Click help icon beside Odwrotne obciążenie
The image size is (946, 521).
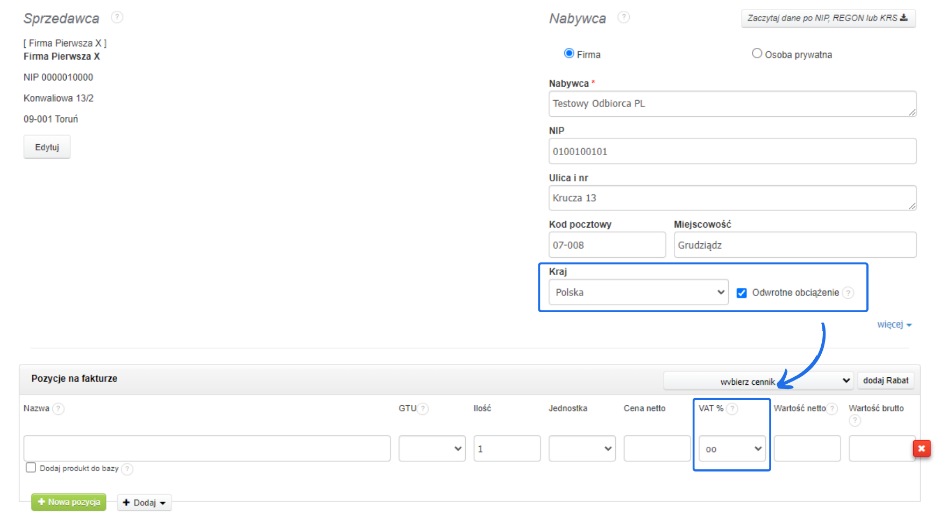[x=848, y=293]
